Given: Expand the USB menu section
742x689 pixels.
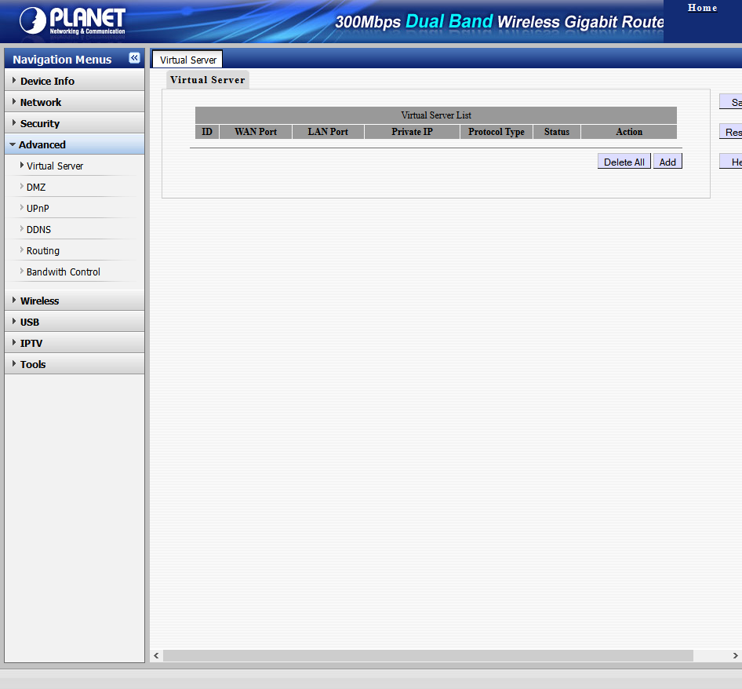Looking at the screenshot, I should click(x=30, y=322).
